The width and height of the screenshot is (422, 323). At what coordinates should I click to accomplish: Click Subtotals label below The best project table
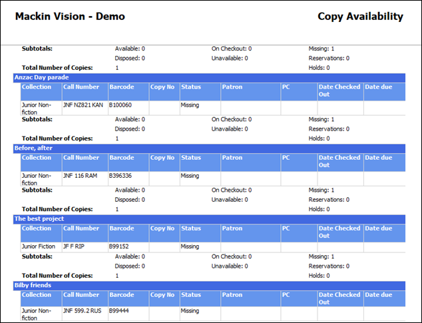tap(37, 256)
